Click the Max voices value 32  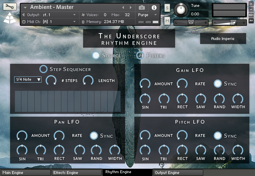coord(127,15)
